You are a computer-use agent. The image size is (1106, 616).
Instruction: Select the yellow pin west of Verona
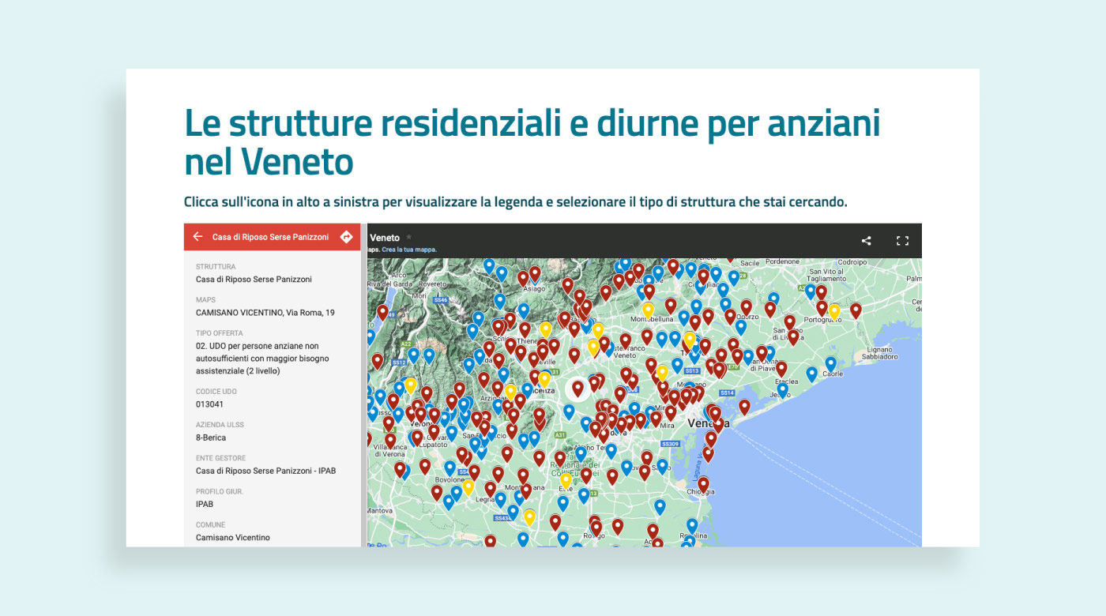tap(410, 385)
